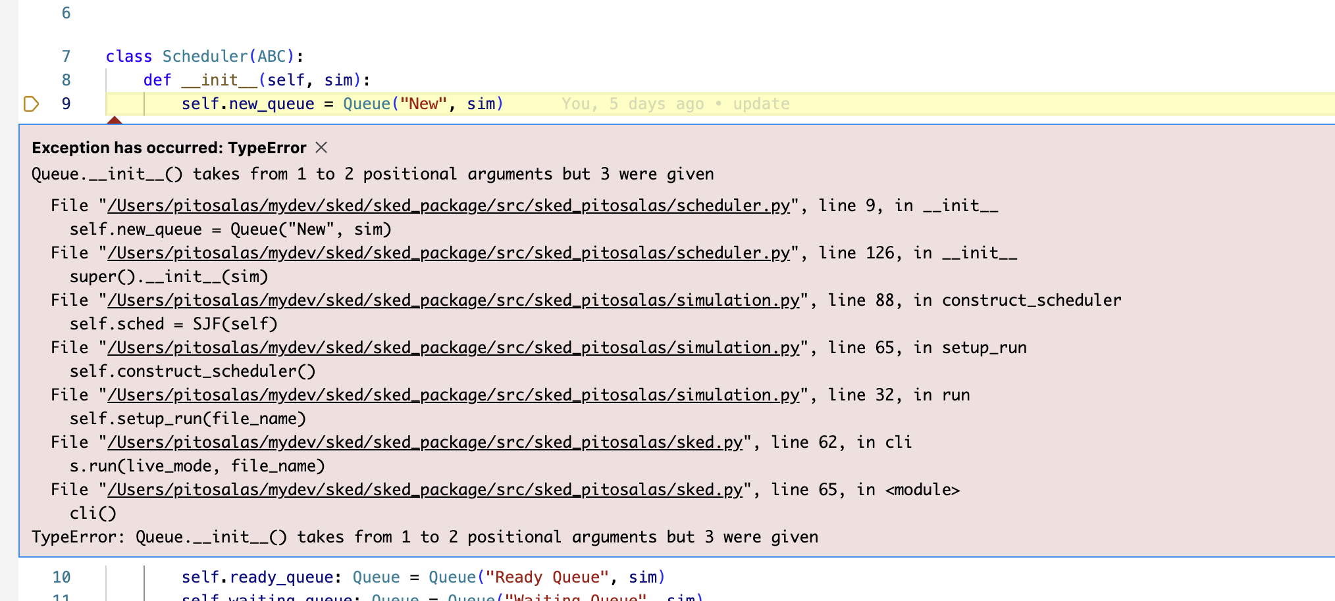The height and width of the screenshot is (601, 1335).
Task: Click line number 9 in the gutter
Action: point(66,104)
